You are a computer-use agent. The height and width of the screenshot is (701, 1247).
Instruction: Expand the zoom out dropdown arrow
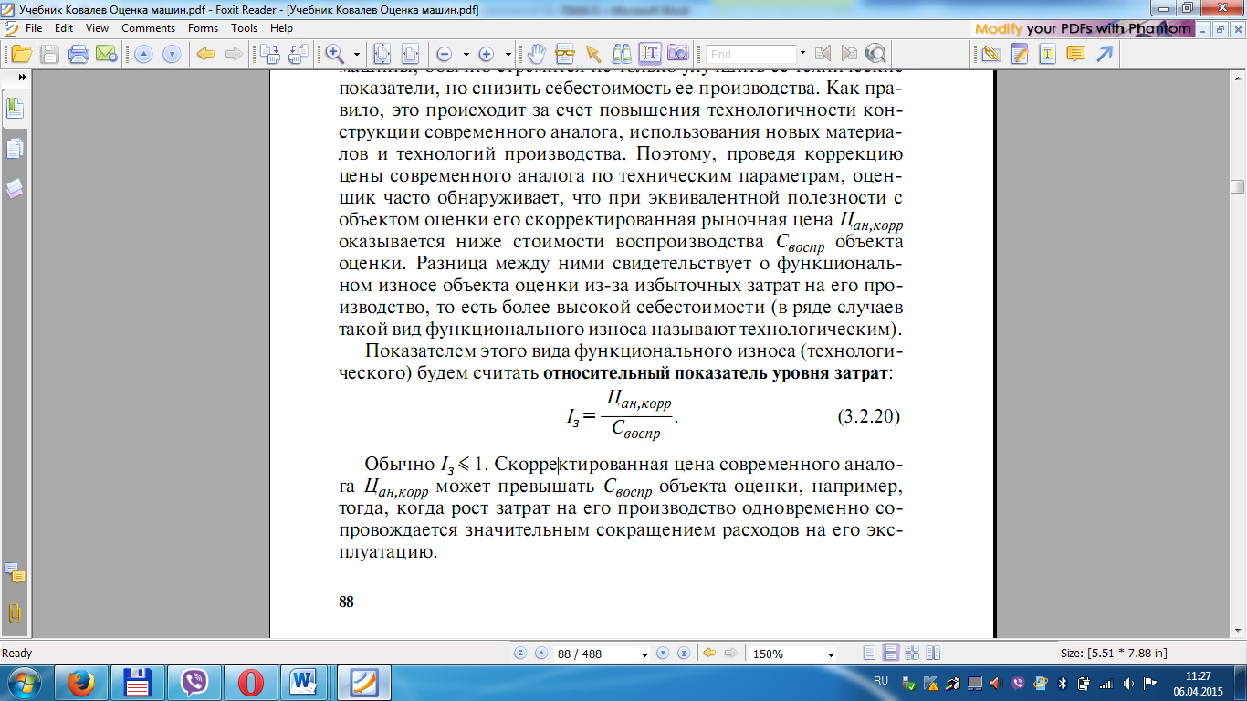coord(466,53)
